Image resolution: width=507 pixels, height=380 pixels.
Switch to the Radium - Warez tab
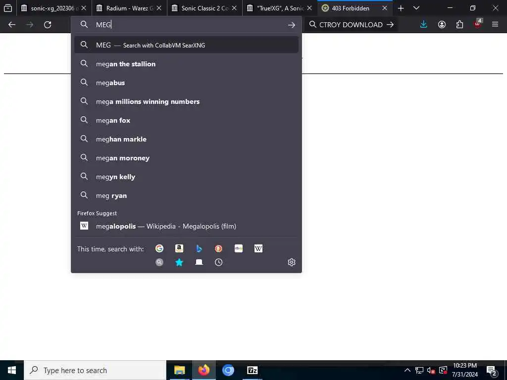point(129,8)
